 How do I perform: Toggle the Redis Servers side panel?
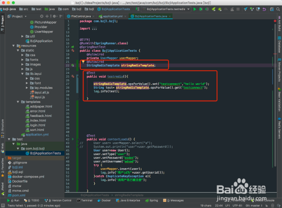(279, 128)
